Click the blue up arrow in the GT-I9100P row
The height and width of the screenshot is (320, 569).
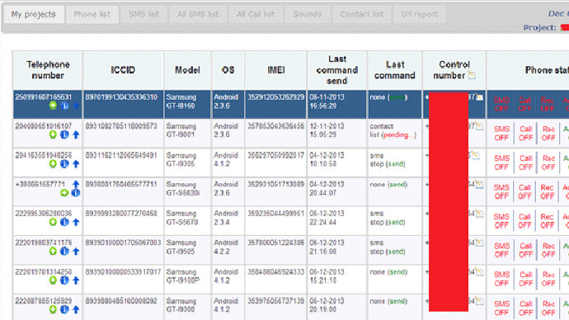(76, 280)
